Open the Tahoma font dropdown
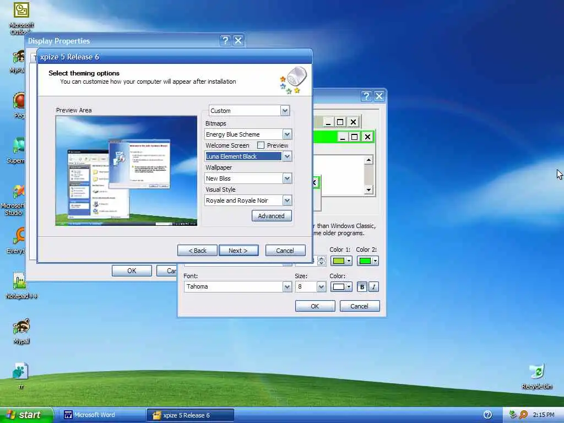This screenshot has width=564, height=423. tap(287, 286)
